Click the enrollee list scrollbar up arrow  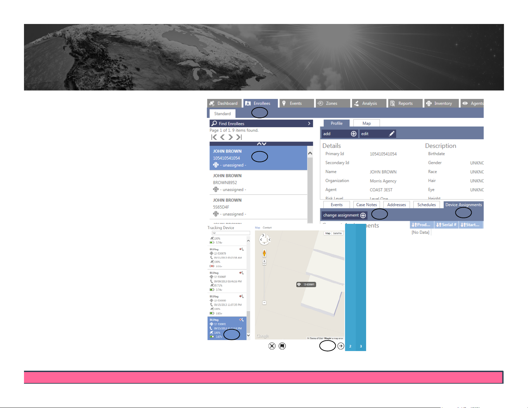pos(310,153)
